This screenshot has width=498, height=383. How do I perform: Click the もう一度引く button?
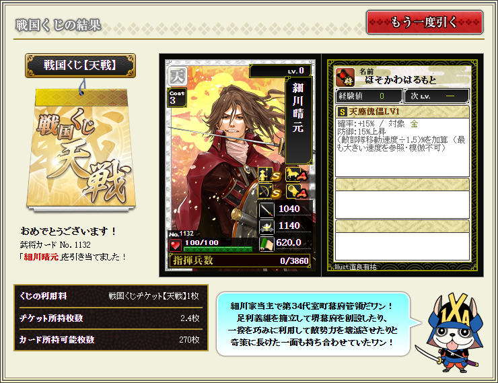tap(425, 22)
